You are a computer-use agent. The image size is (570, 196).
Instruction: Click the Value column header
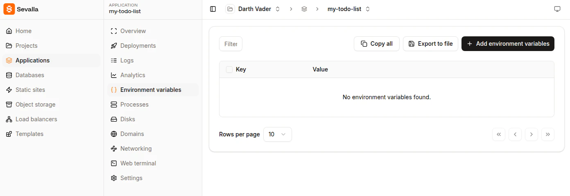coord(320,69)
